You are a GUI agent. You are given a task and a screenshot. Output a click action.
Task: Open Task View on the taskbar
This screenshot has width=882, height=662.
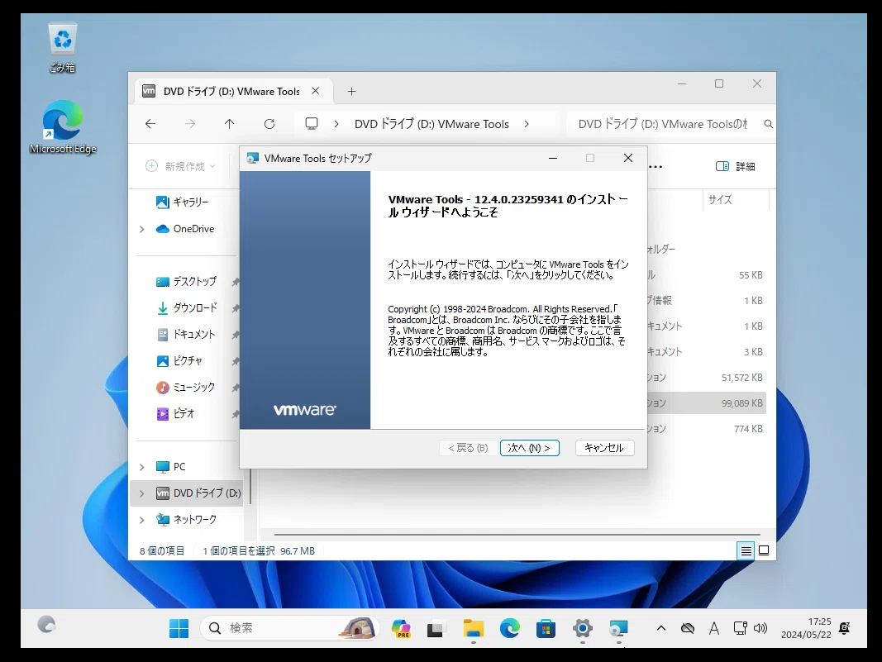436,628
